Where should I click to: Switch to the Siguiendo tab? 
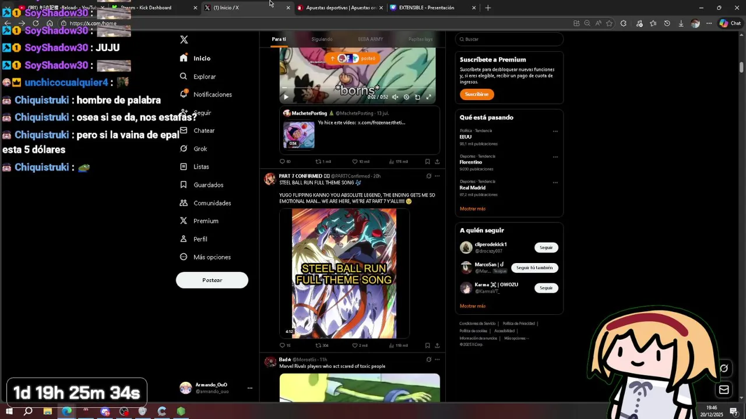pos(322,39)
